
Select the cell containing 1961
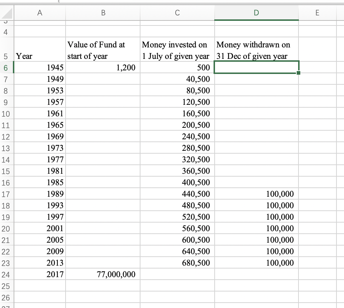click(x=40, y=113)
